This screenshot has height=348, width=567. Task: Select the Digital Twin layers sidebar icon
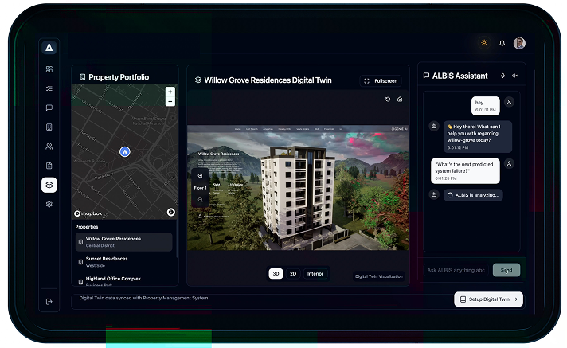click(49, 185)
